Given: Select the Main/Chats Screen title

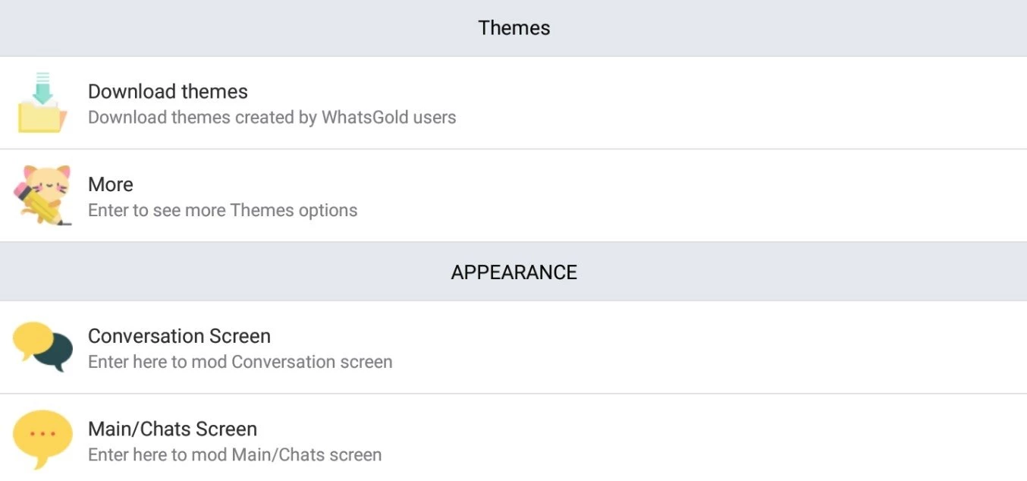Looking at the screenshot, I should pyautogui.click(x=172, y=429).
